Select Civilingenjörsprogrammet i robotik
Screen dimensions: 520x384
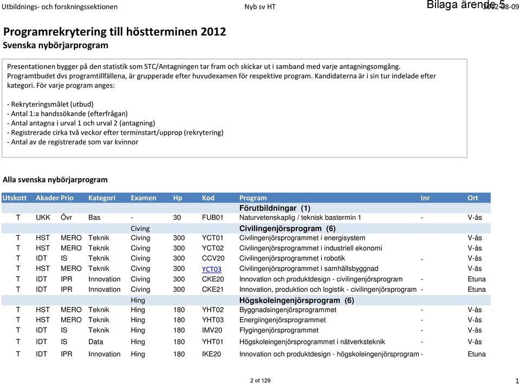(292, 259)
